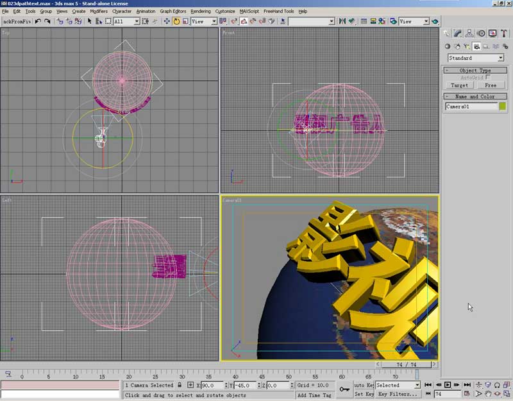Open the Modifiers menu
This screenshot has height=401, width=513.
coord(99,11)
